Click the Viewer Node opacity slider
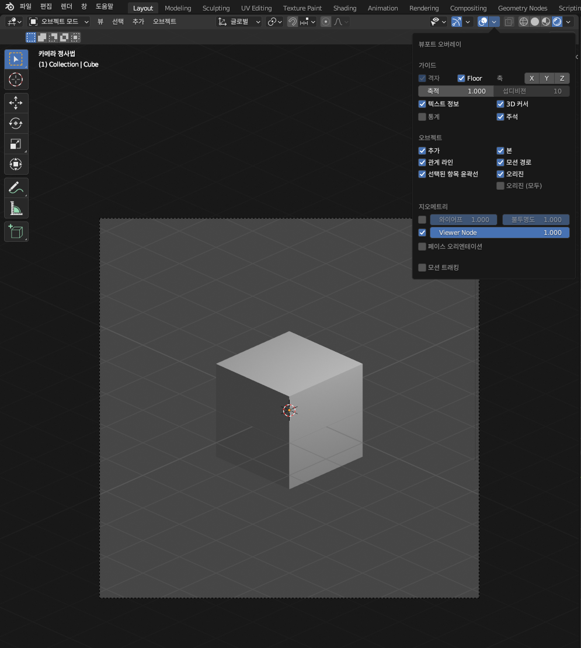 click(500, 233)
